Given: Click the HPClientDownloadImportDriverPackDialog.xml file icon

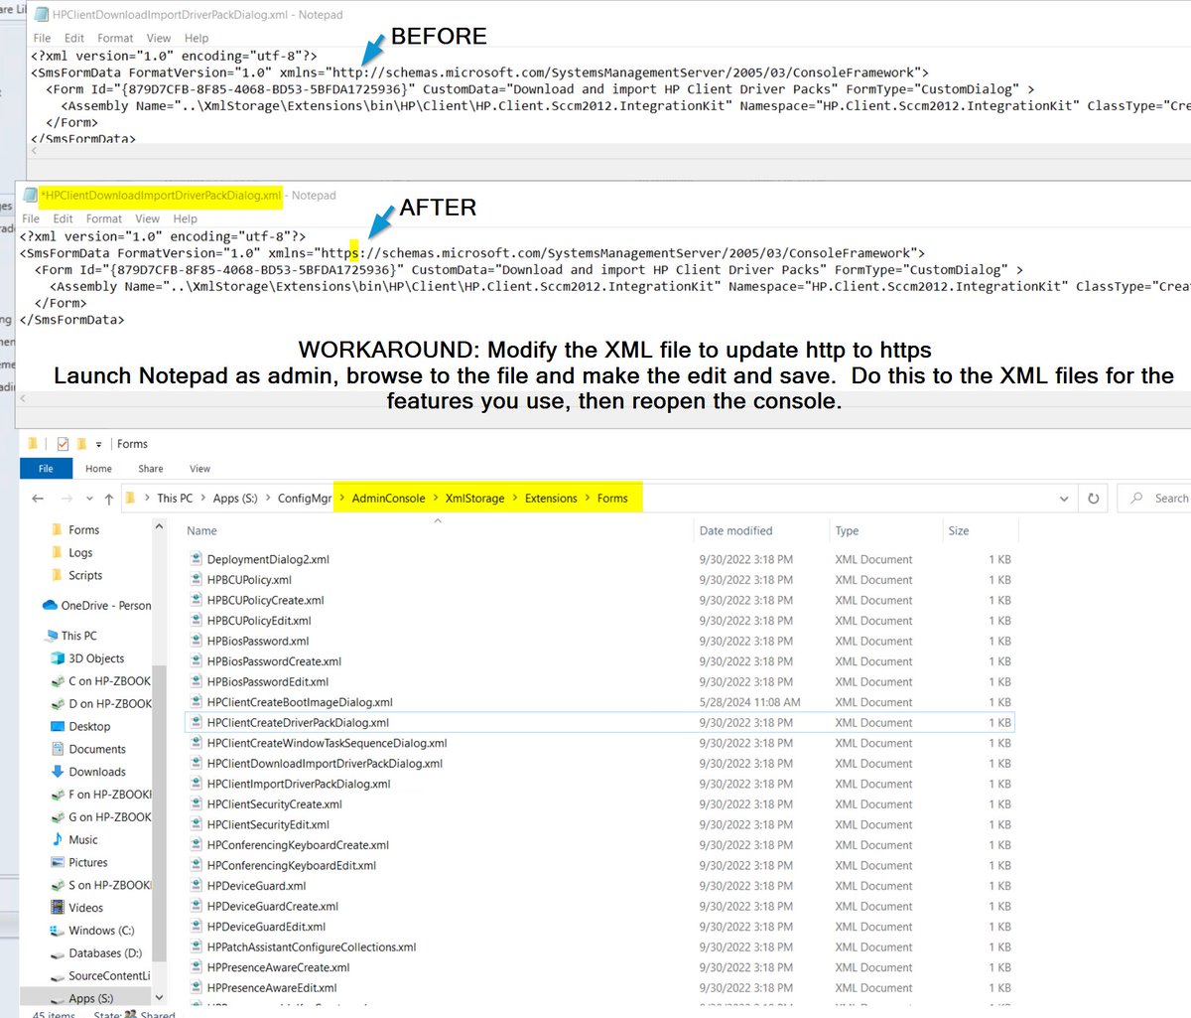Looking at the screenshot, I should coord(196,764).
